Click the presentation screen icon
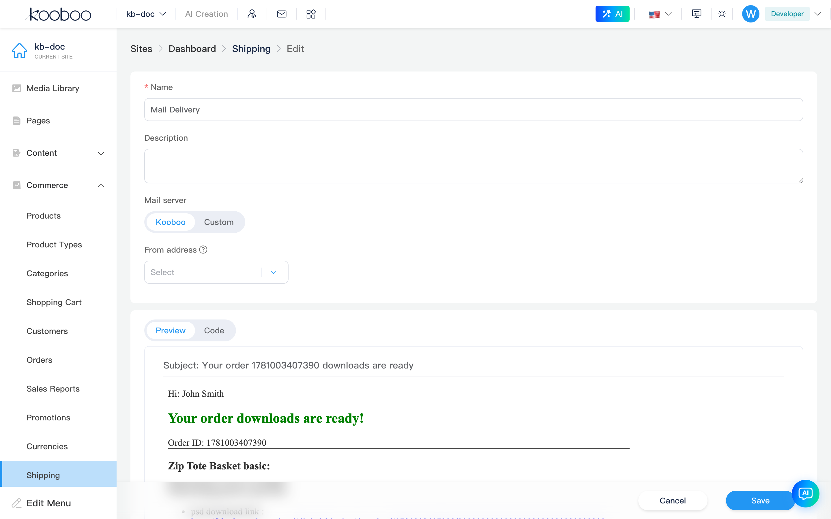This screenshot has width=831, height=519. 696,14
